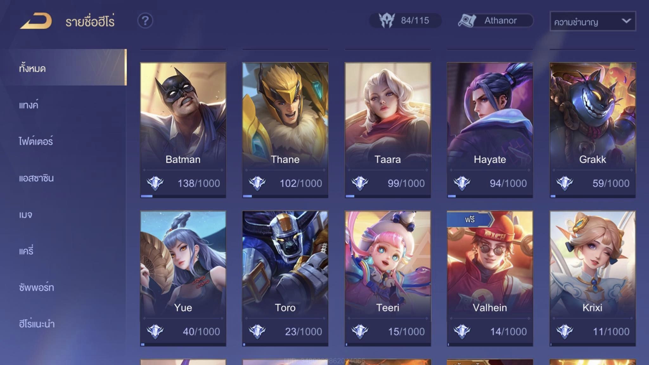Click Krixi's mastery badge icon
This screenshot has width=649, height=365.
pos(564,331)
